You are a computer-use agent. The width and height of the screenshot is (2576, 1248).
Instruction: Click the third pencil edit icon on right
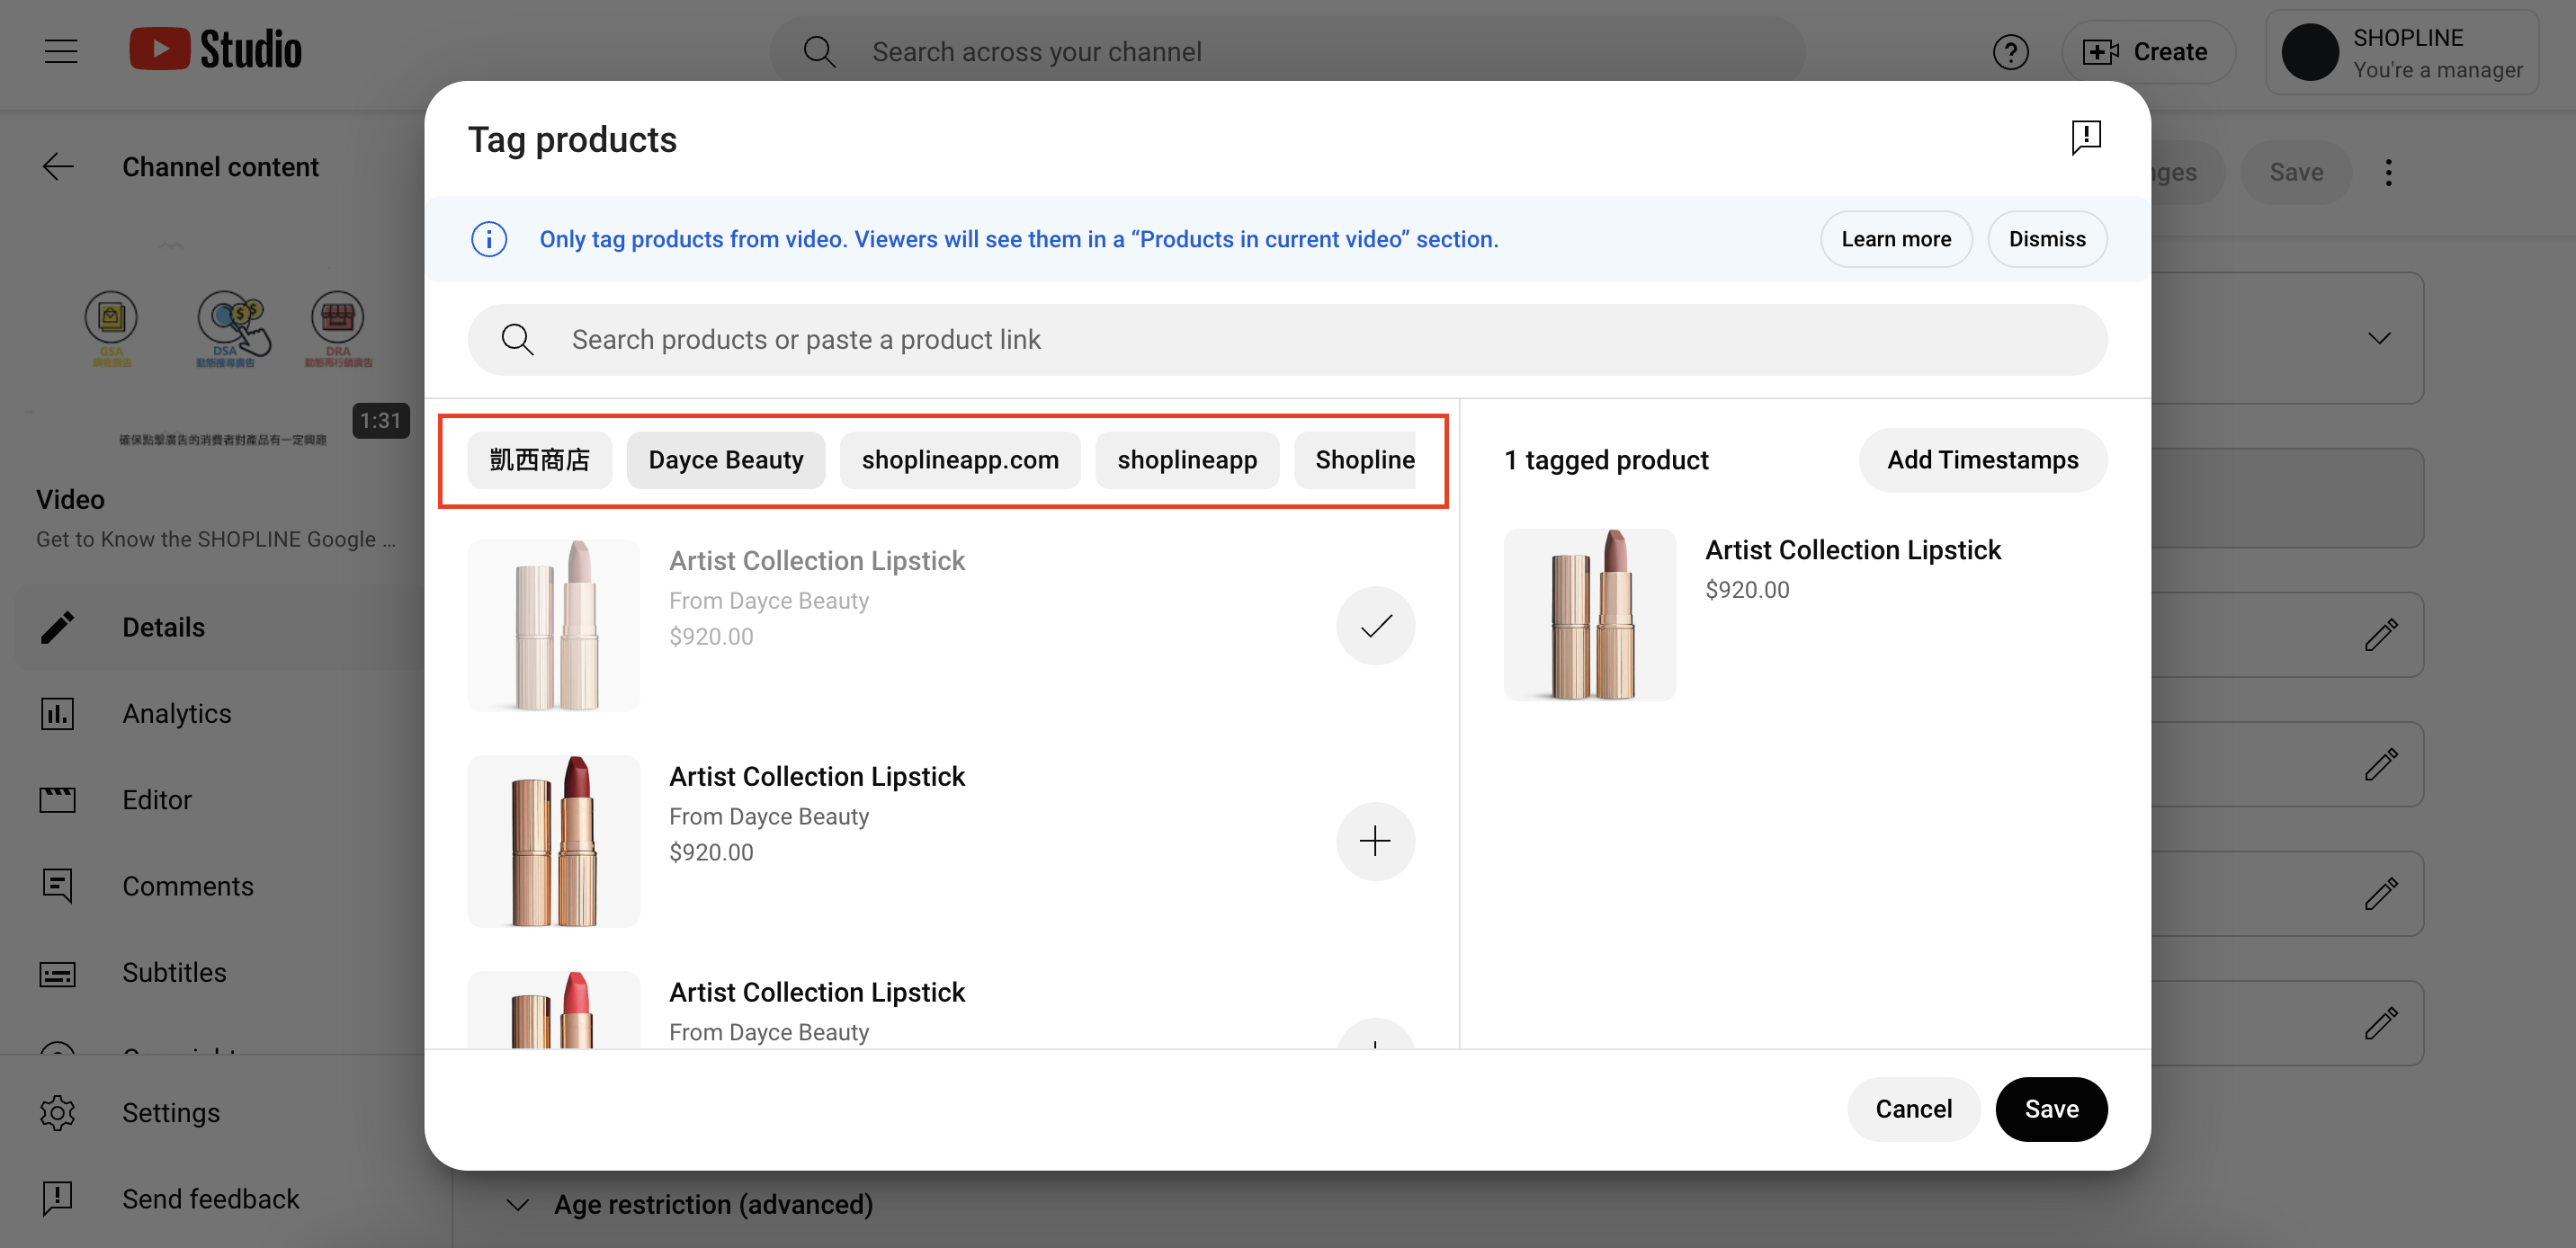[2380, 893]
